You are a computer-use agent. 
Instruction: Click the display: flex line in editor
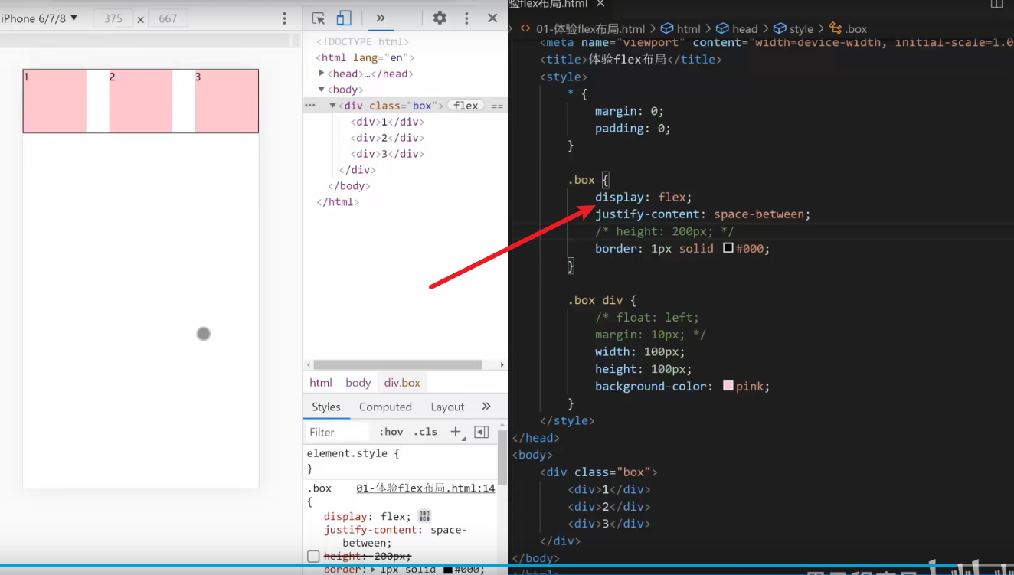(643, 198)
